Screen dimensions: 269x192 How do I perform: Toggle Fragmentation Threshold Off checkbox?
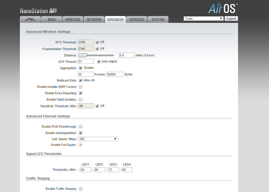point(97,49)
